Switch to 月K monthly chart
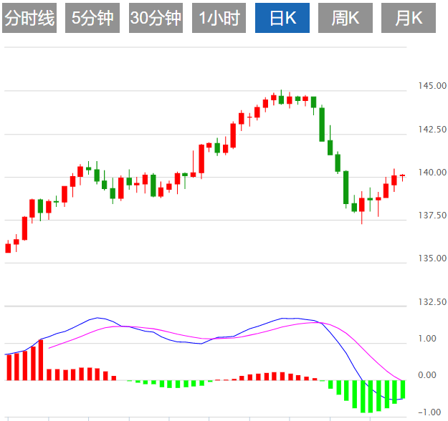The height and width of the screenshot is (421, 448). point(409,18)
